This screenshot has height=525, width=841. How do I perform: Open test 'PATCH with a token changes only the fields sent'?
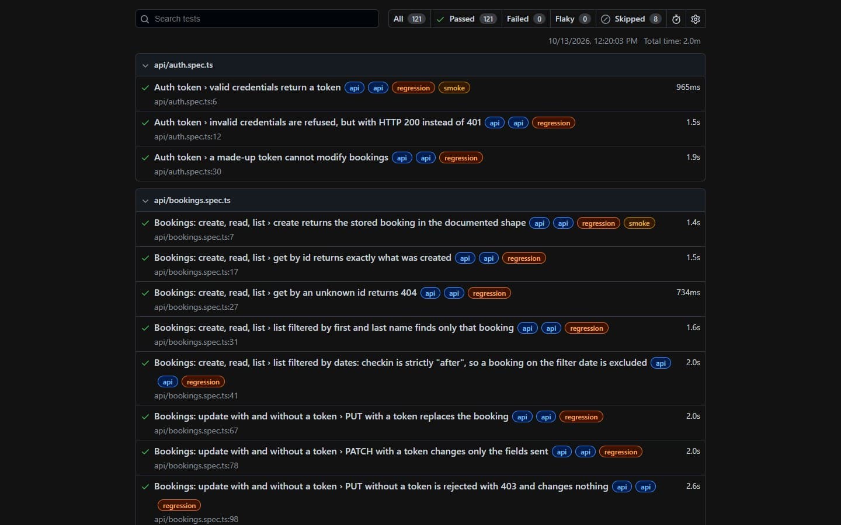click(351, 451)
